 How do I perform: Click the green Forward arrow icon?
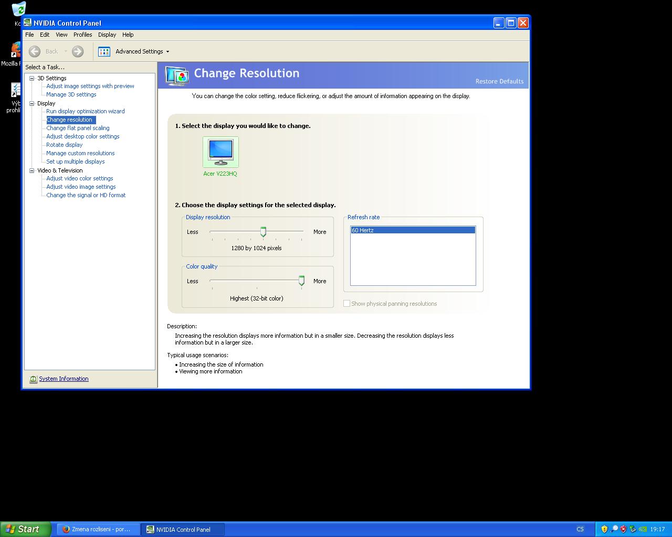pyautogui.click(x=78, y=51)
